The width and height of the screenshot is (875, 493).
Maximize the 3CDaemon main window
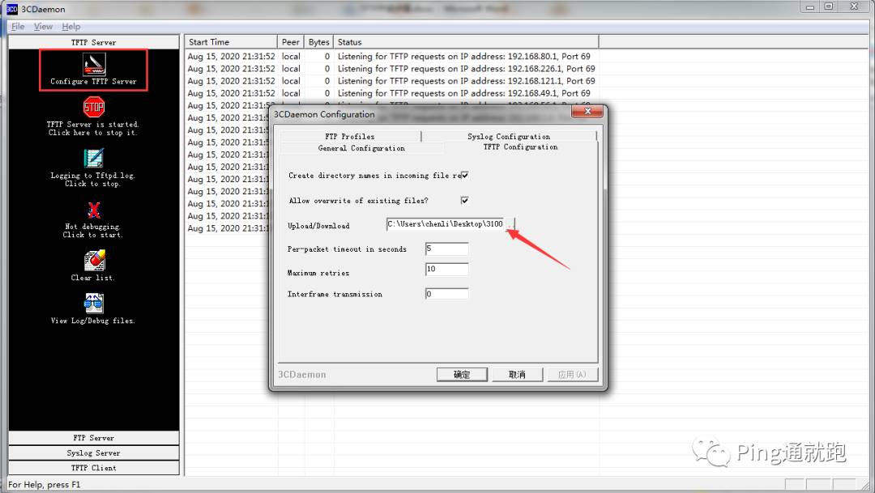[829, 6]
